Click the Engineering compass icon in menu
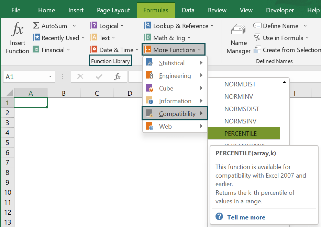Screen dimensions: 321x227 [149, 75]
